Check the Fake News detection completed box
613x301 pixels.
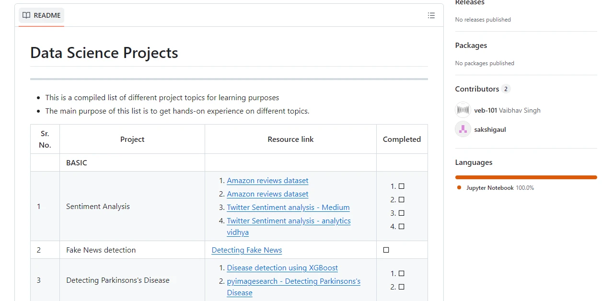click(x=386, y=250)
